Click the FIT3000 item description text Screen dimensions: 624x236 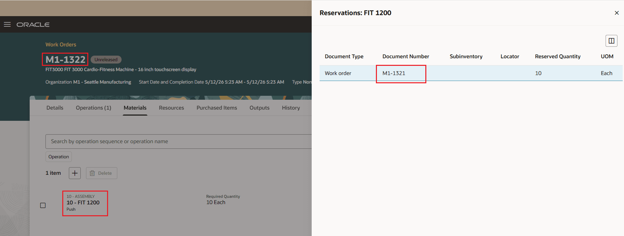tap(121, 69)
